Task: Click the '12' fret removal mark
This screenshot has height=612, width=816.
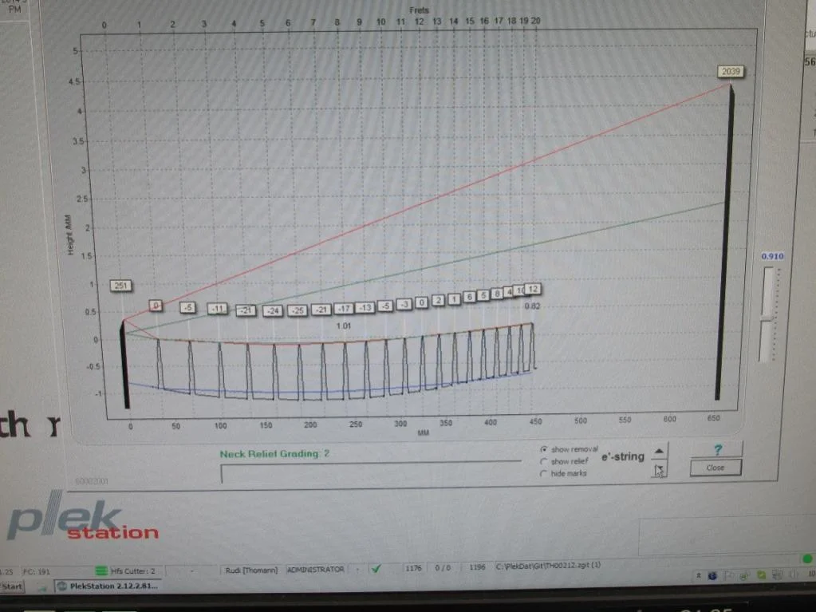Action: (533, 289)
